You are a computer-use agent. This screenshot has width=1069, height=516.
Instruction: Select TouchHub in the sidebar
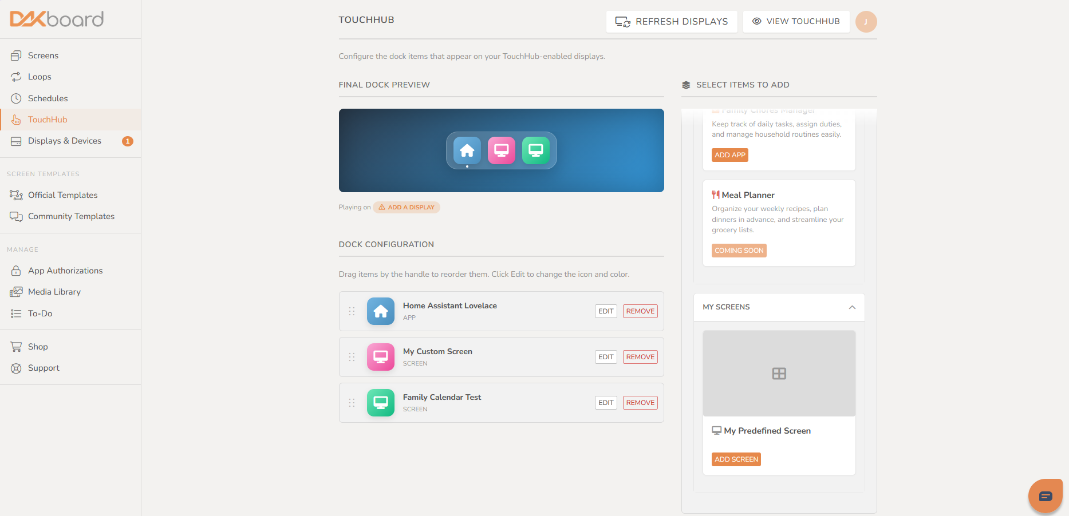pyautogui.click(x=70, y=120)
